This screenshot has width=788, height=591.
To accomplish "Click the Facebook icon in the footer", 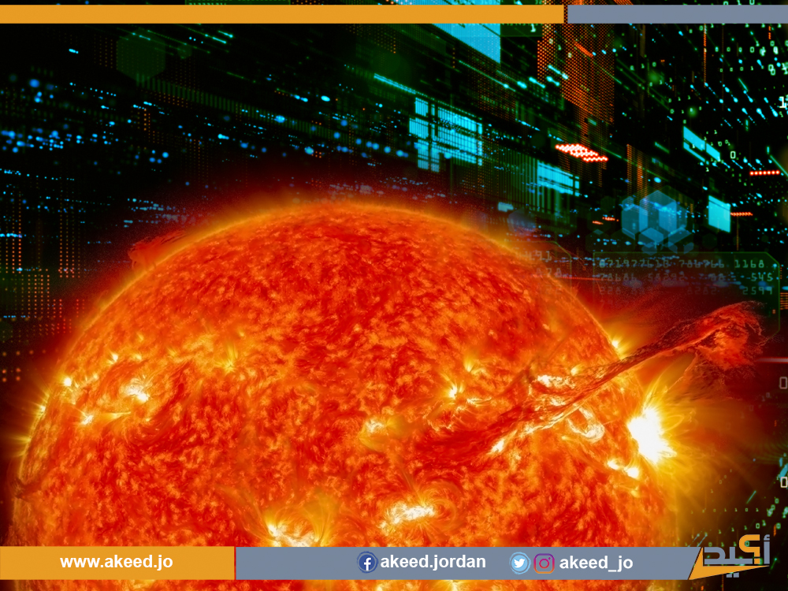I will point(366,563).
